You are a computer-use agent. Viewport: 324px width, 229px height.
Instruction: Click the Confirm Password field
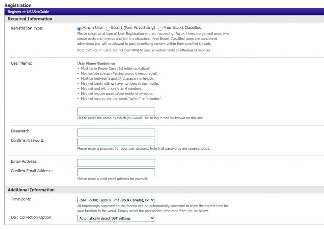point(116,142)
